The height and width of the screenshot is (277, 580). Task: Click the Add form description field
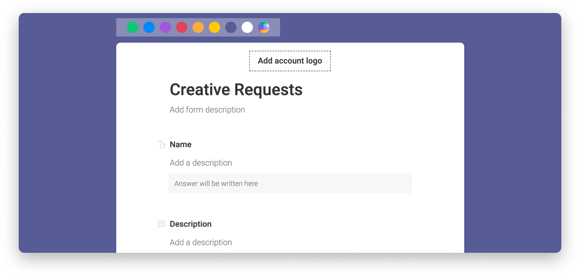click(207, 109)
